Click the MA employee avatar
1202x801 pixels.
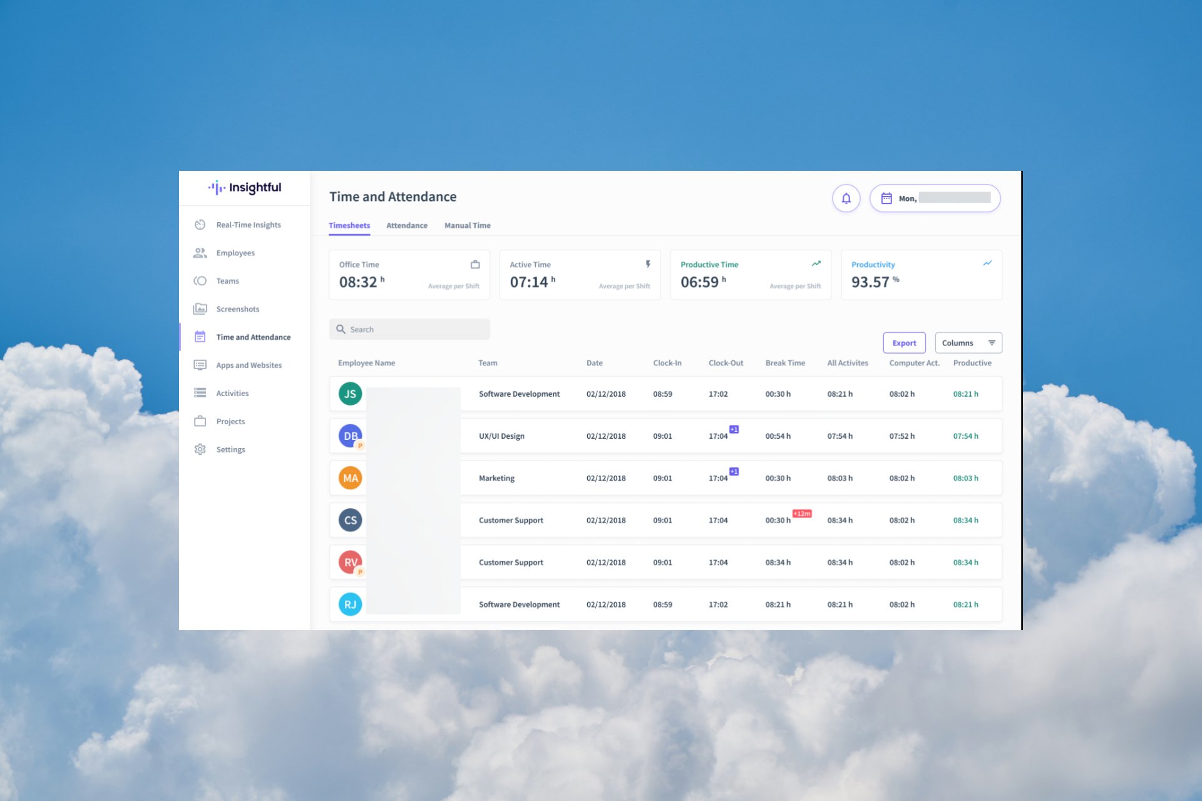(x=351, y=478)
